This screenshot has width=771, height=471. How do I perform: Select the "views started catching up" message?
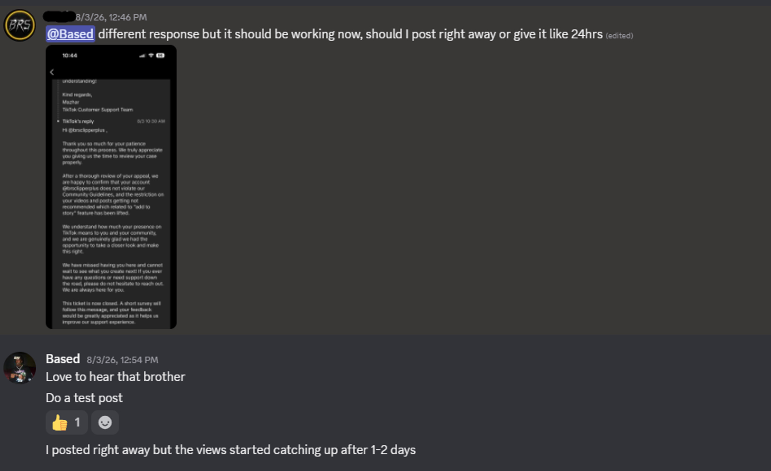[231, 450]
